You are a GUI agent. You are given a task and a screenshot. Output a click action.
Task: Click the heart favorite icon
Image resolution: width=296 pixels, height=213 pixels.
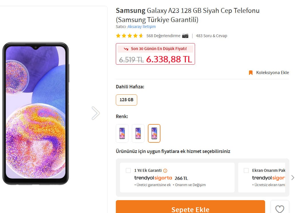(x=279, y=209)
